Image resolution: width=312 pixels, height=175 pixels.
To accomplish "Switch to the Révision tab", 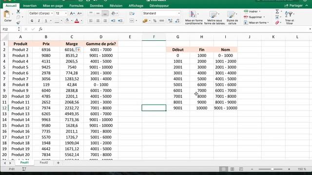I will [116, 6].
